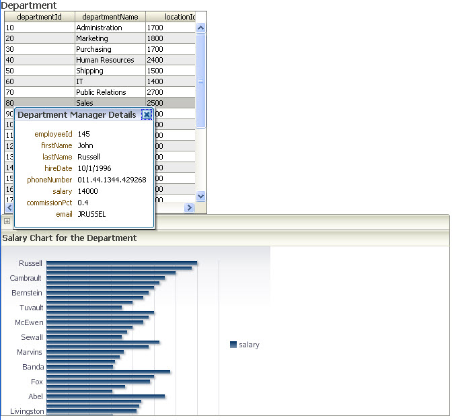454x420 pixels.
Task: Close the Department Manager Details popup
Action: click(x=147, y=115)
